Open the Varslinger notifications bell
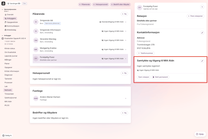This screenshot has height=139, width=208. point(8,4)
